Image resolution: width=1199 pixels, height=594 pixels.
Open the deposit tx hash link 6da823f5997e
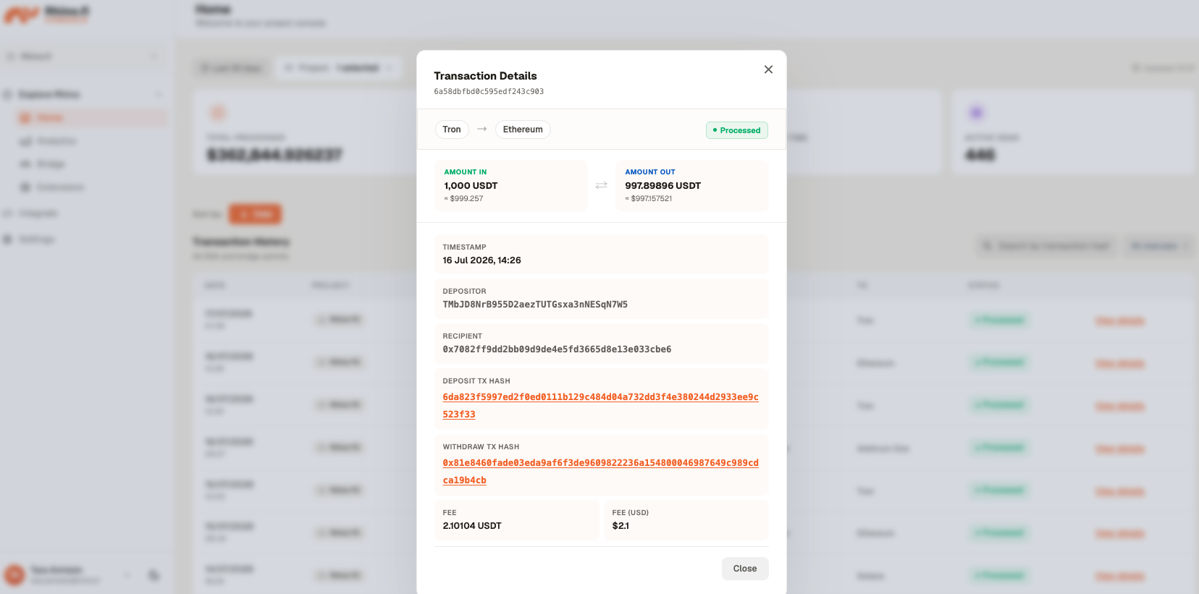(x=600, y=406)
